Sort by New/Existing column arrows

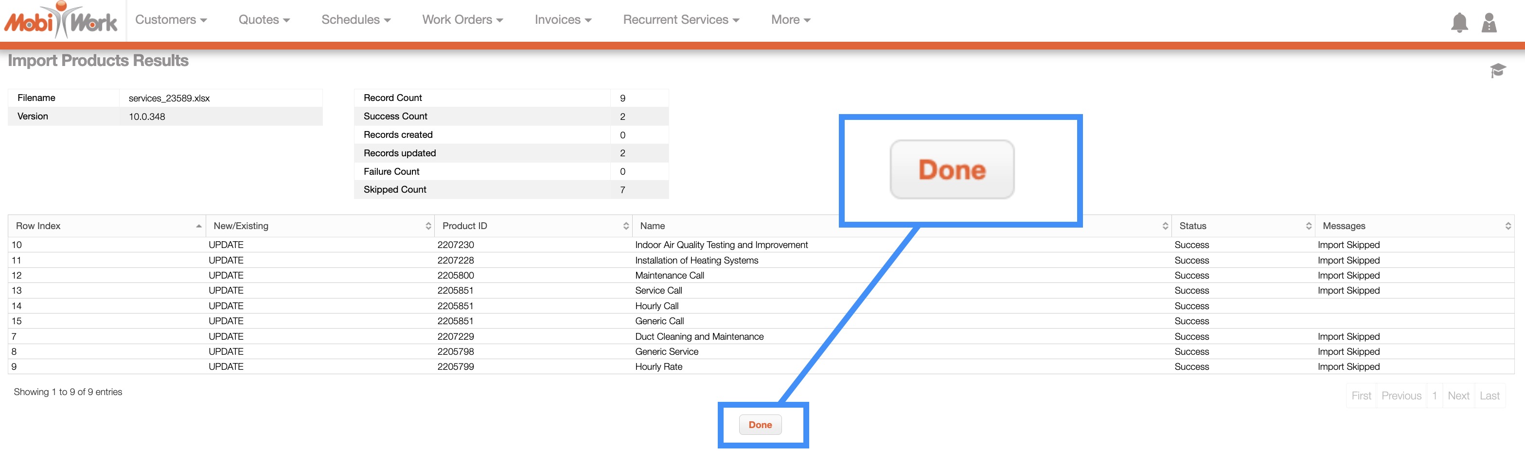(428, 226)
